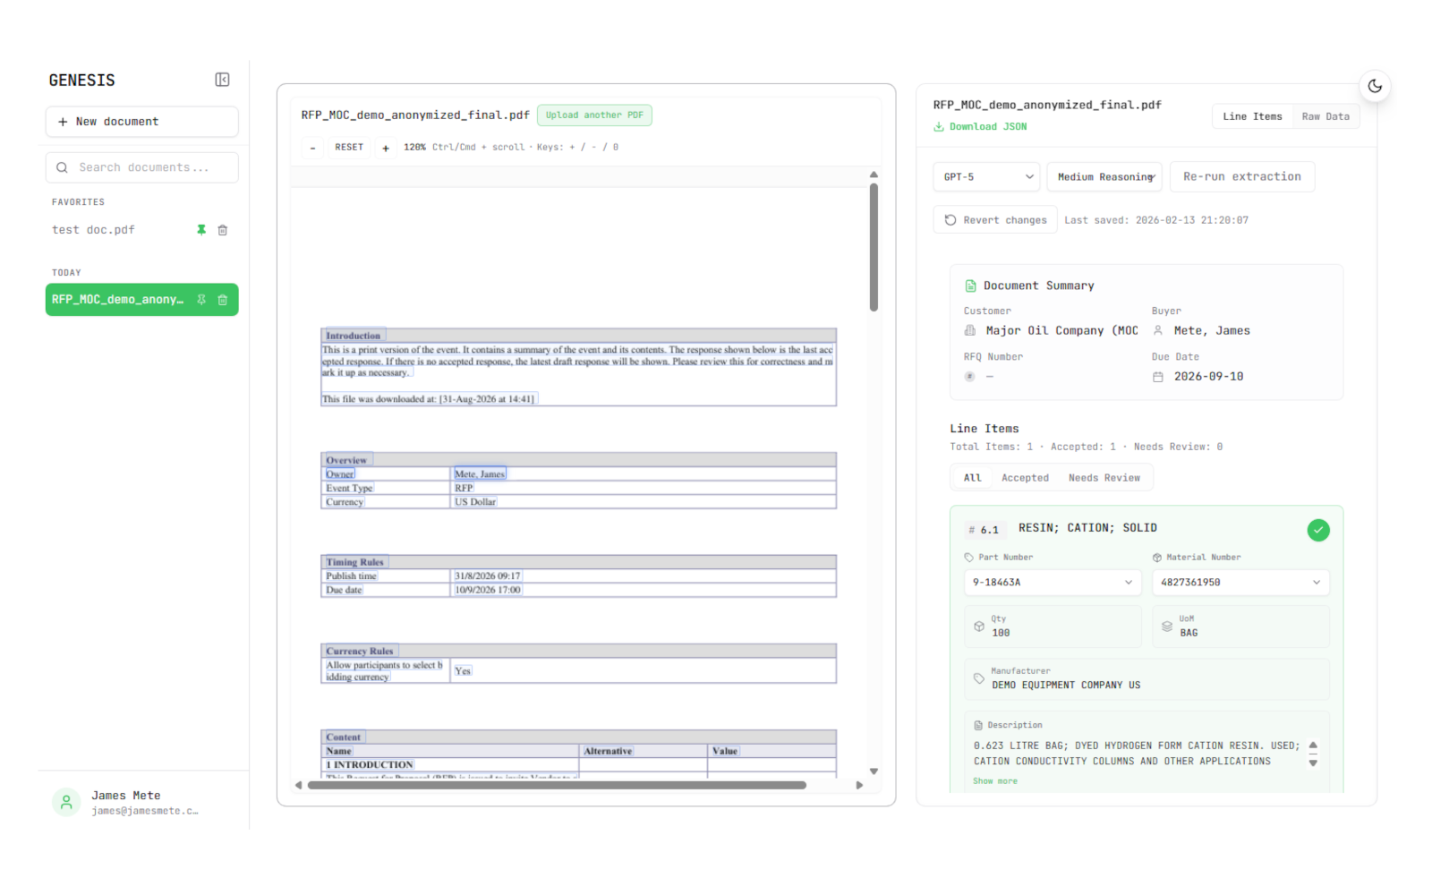The height and width of the screenshot is (895, 1432).
Task: Pin the RFP_MOC_demo document
Action: [200, 299]
